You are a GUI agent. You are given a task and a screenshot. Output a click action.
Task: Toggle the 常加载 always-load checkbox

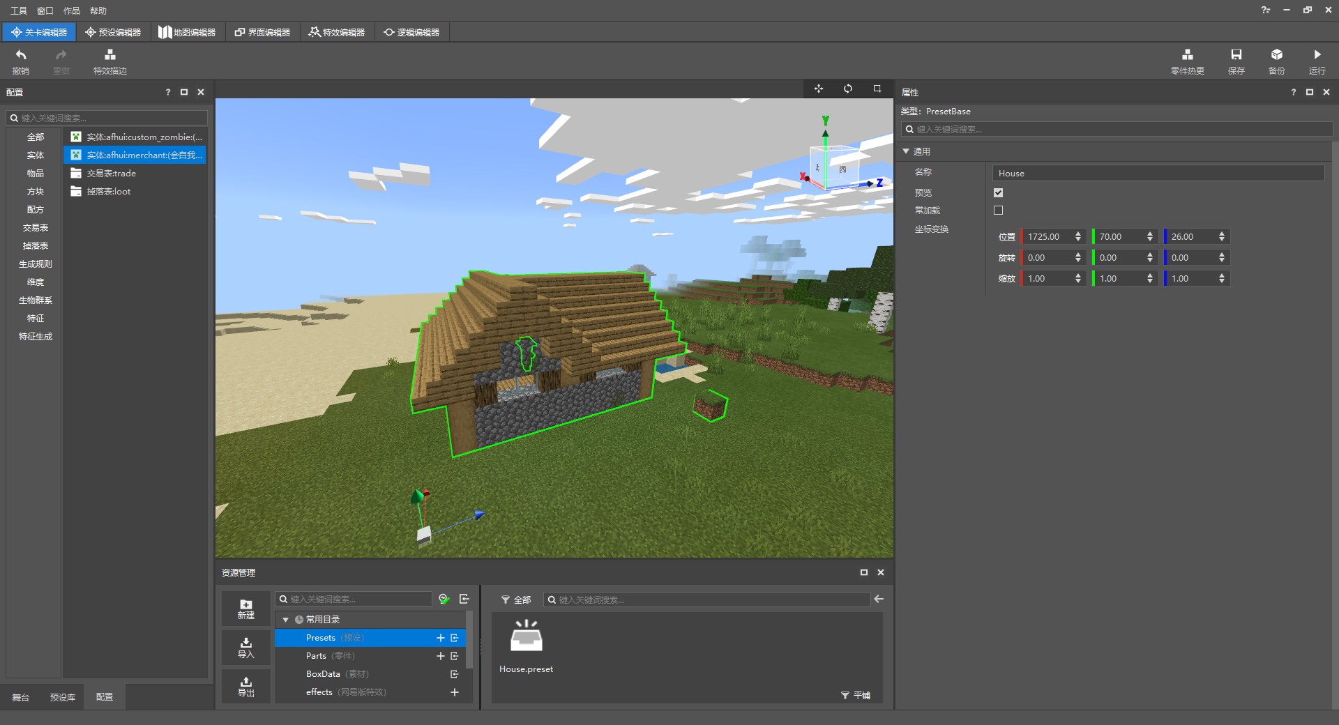[998, 210]
